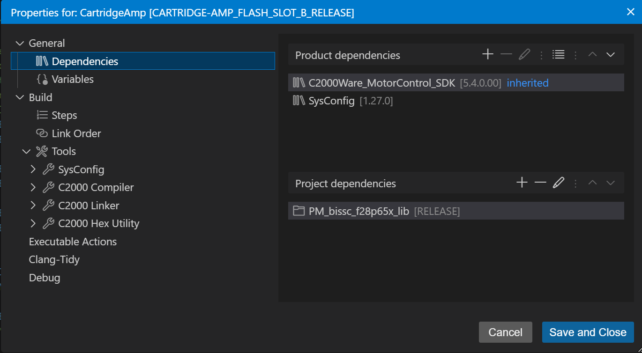Move project dependency up
The height and width of the screenshot is (353, 642).
tap(592, 183)
